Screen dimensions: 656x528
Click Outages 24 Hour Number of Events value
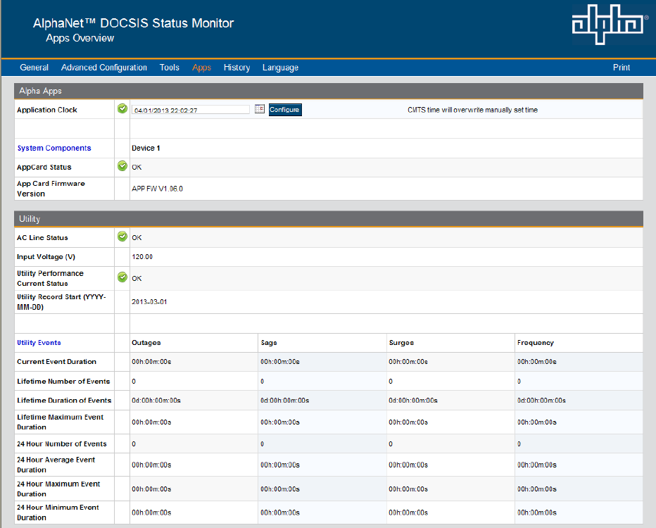tap(134, 444)
